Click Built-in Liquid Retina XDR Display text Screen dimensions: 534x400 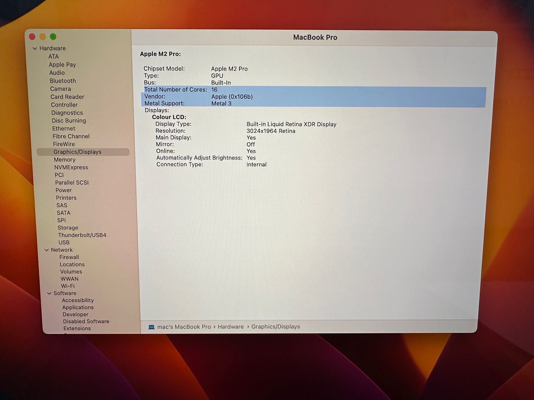pos(291,124)
